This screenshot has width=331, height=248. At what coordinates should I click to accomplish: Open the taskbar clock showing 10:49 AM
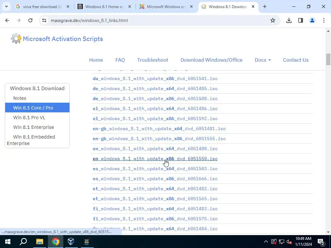303,242
